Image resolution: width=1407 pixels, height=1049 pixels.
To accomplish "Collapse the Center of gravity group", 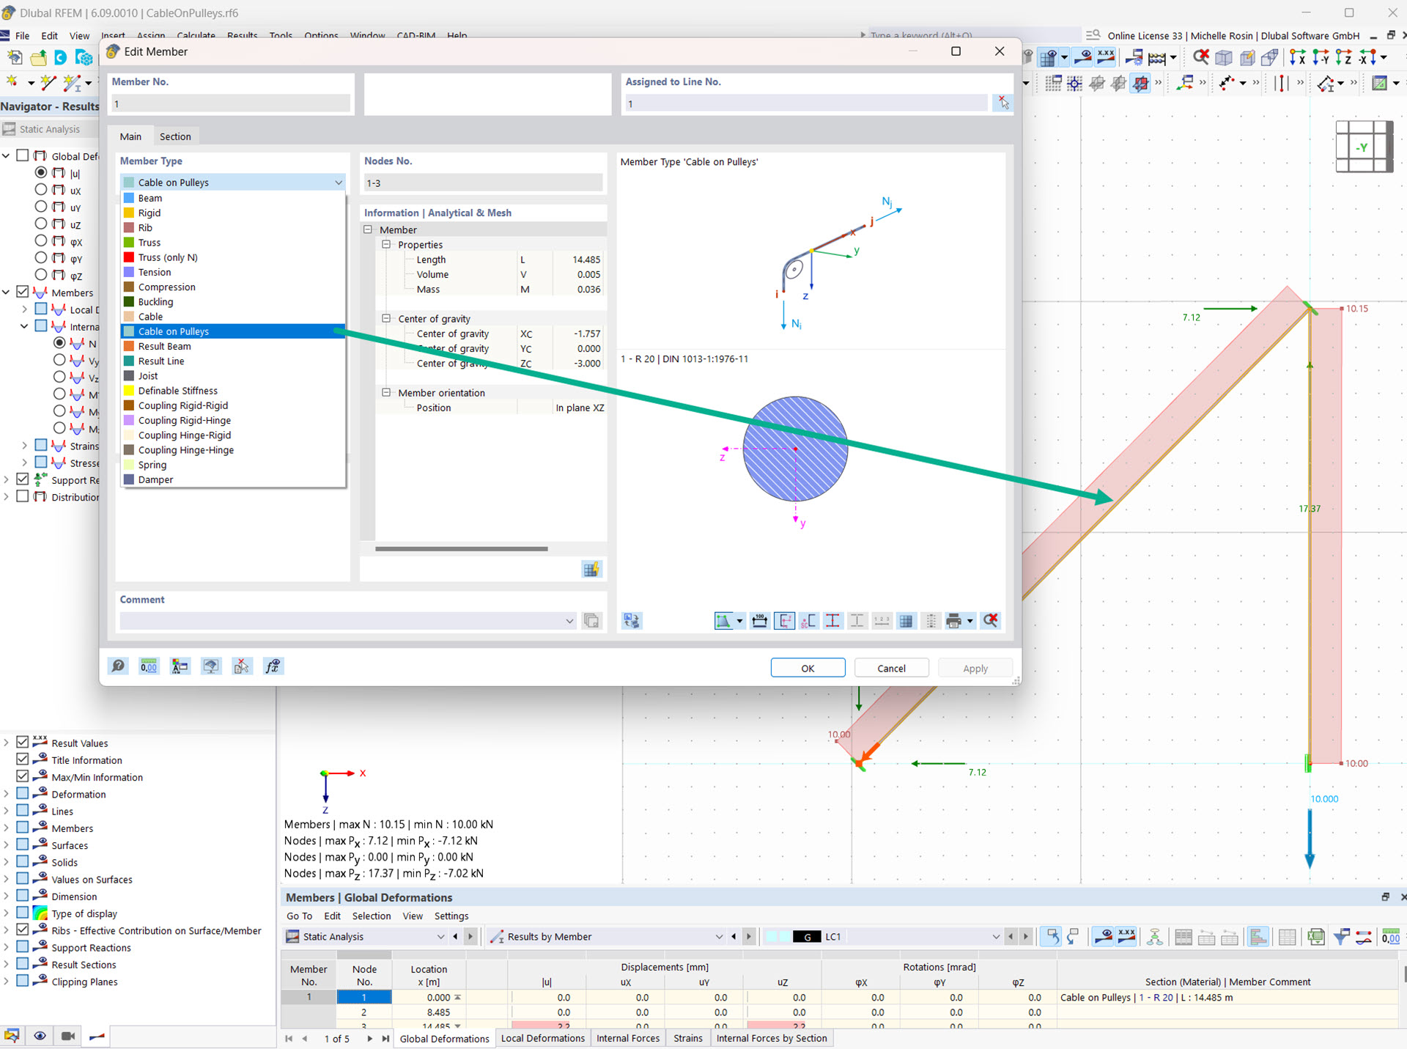I will click(386, 319).
